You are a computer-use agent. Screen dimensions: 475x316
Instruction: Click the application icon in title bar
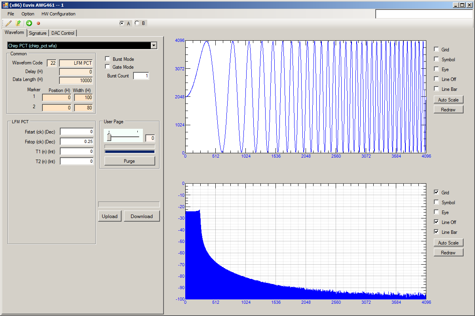[6, 5]
